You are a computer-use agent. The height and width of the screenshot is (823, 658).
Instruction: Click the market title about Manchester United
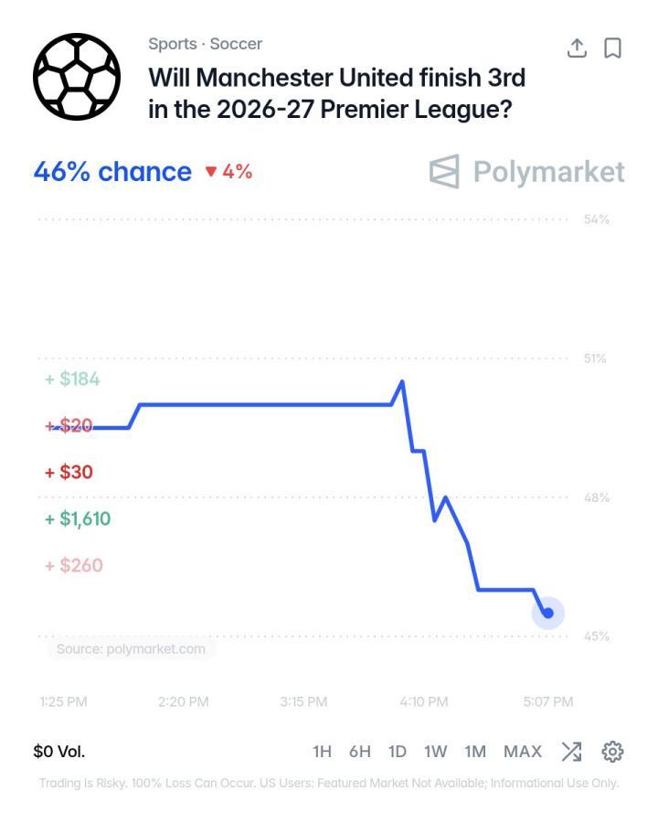(x=337, y=93)
